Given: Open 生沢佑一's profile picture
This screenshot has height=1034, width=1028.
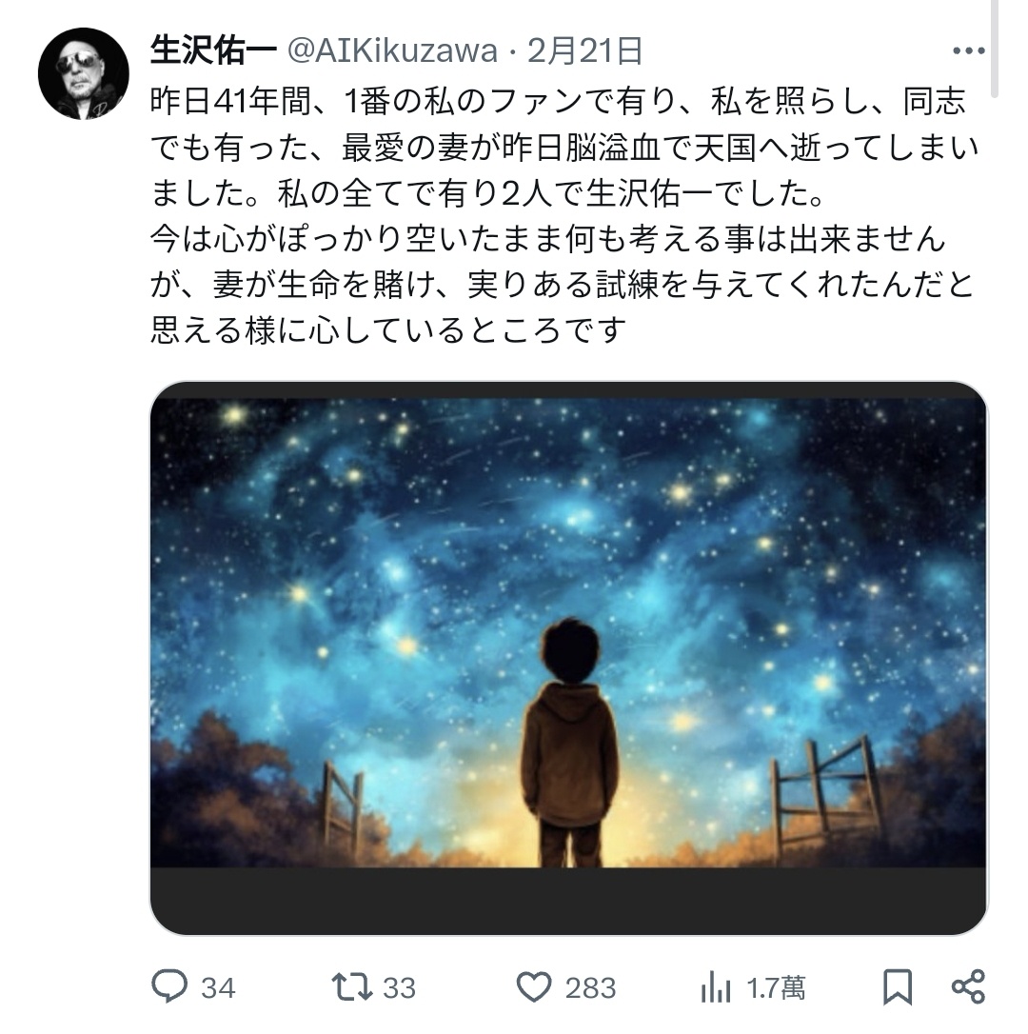Looking at the screenshot, I should [83, 73].
